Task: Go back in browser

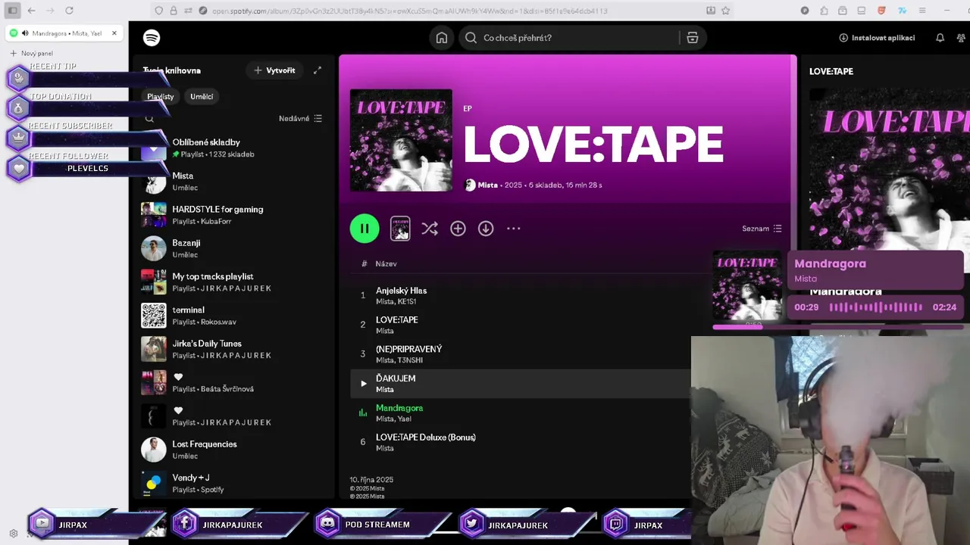Action: click(x=31, y=11)
